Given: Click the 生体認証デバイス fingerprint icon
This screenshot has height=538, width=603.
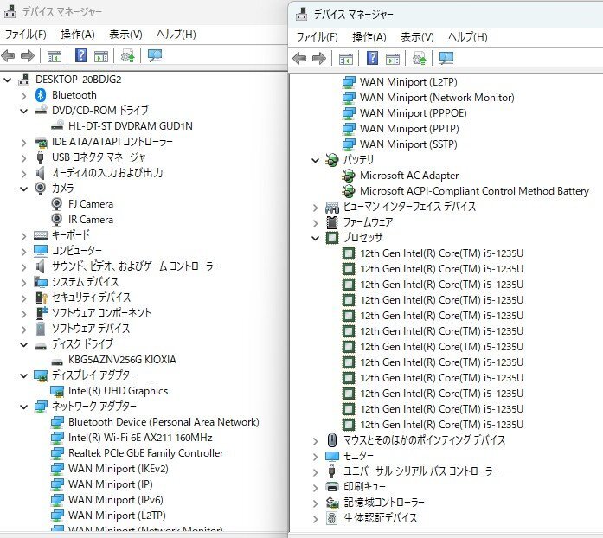Looking at the screenshot, I should (332, 518).
